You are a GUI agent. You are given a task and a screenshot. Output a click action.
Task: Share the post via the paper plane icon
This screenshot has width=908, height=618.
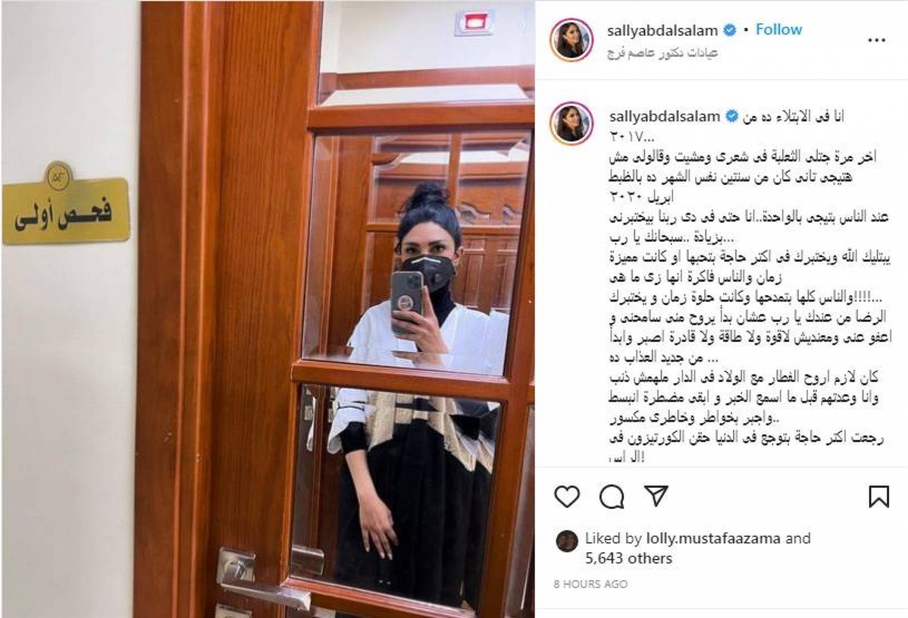(x=656, y=495)
